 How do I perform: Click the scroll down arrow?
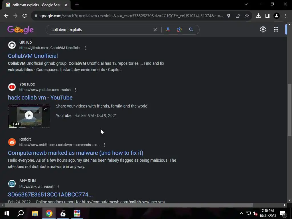(x=289, y=200)
